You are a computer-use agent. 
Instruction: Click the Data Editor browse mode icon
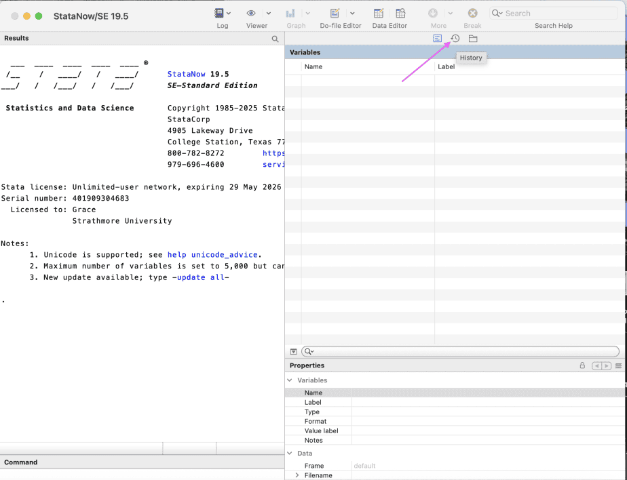point(401,14)
